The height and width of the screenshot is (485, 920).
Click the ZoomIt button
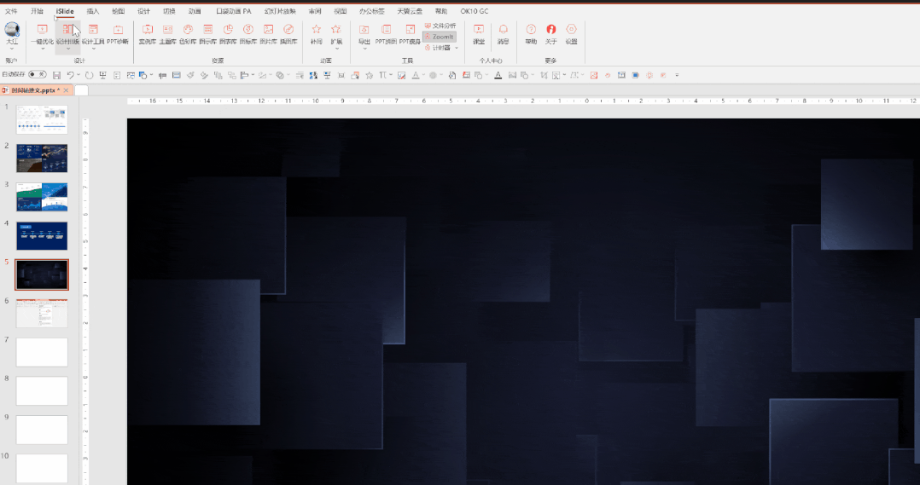point(440,37)
